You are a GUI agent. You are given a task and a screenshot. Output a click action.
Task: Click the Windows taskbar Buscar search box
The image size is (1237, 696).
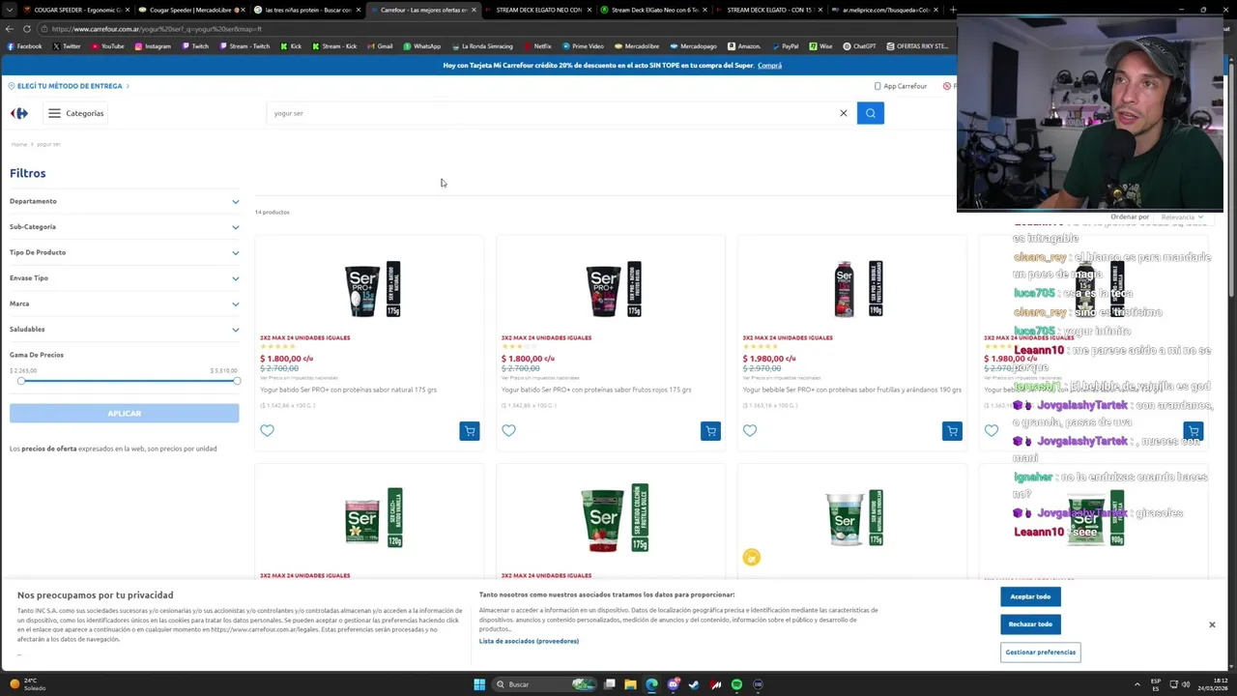pyautogui.click(x=546, y=684)
